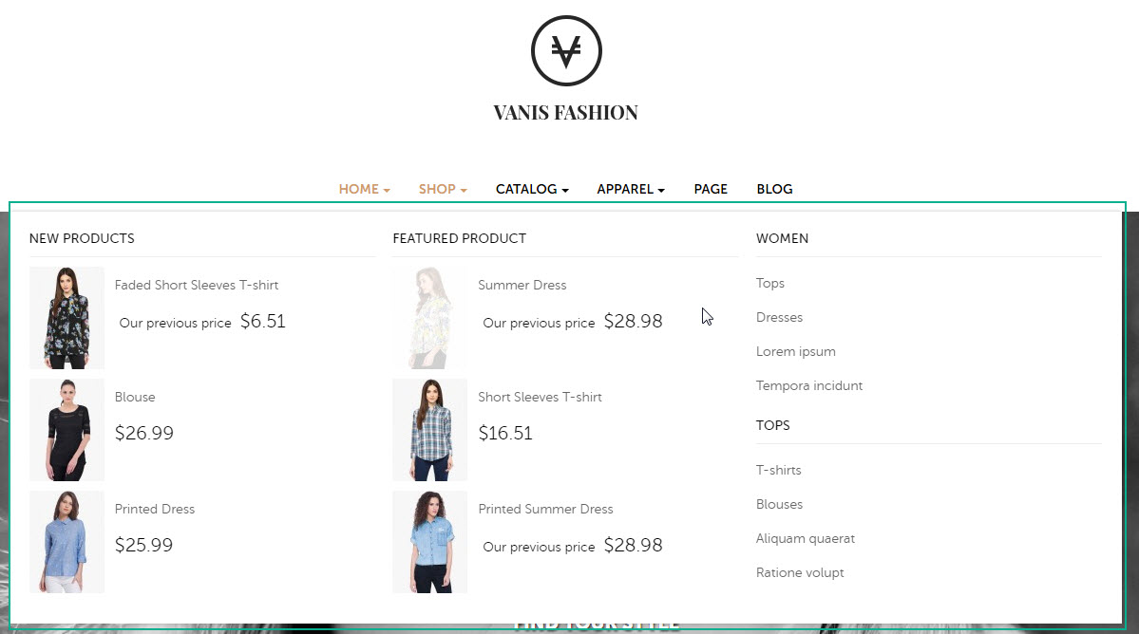Open the Blog menu item
Viewport: 1139px width, 634px height.
(x=774, y=189)
